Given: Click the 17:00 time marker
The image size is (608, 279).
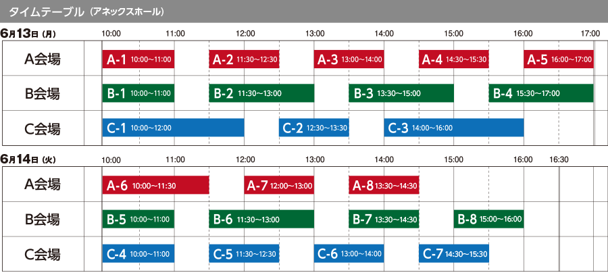Looking at the screenshot, I should [590, 32].
